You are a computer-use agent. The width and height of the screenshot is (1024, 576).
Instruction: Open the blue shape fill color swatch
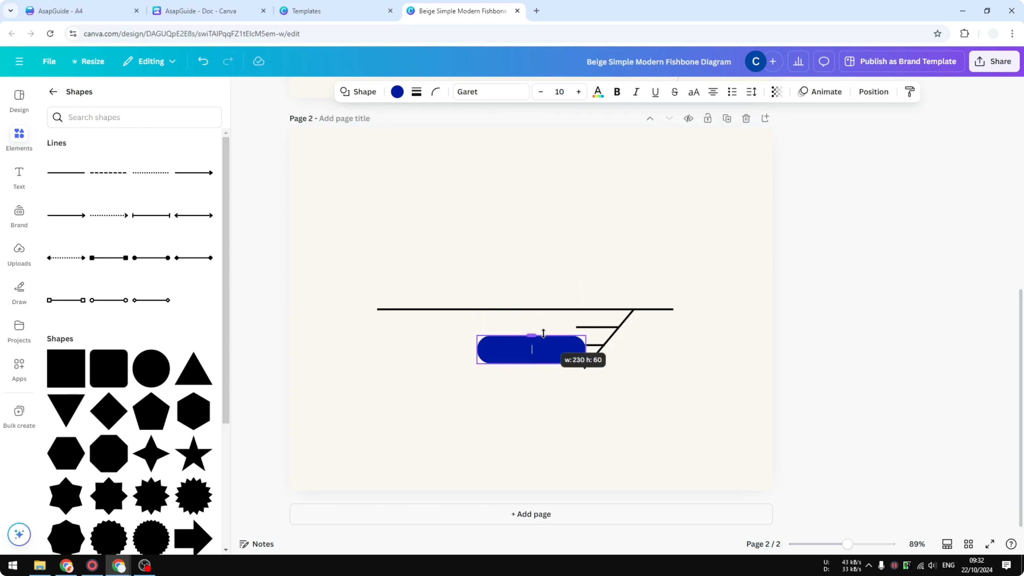point(397,92)
